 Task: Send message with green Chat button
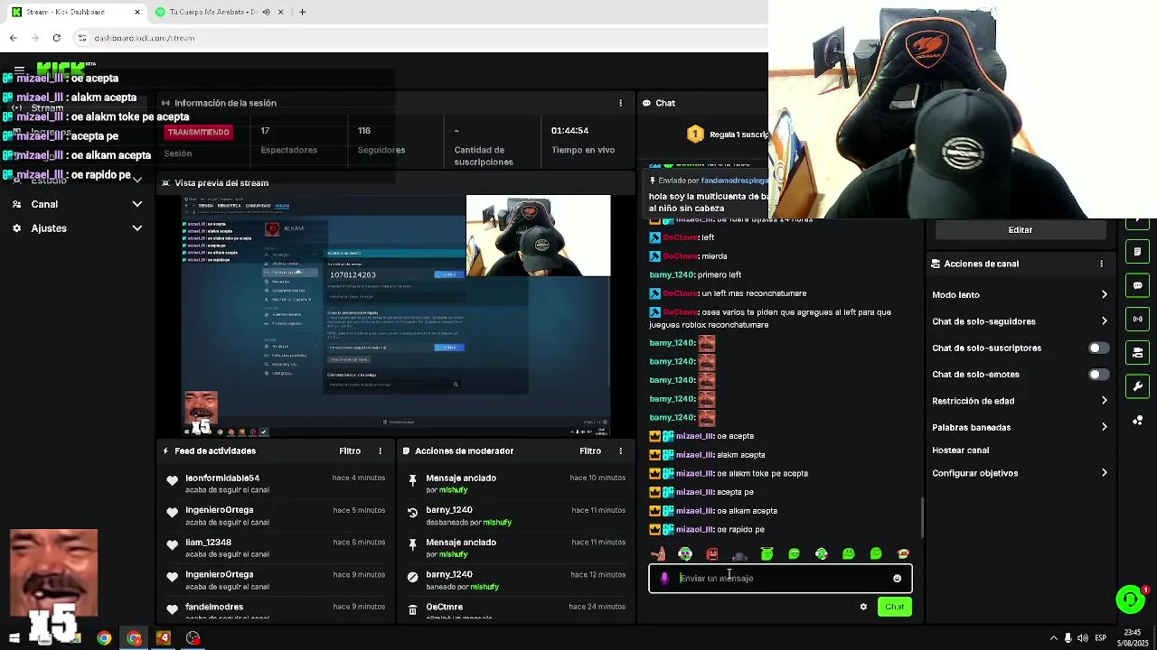click(x=894, y=607)
